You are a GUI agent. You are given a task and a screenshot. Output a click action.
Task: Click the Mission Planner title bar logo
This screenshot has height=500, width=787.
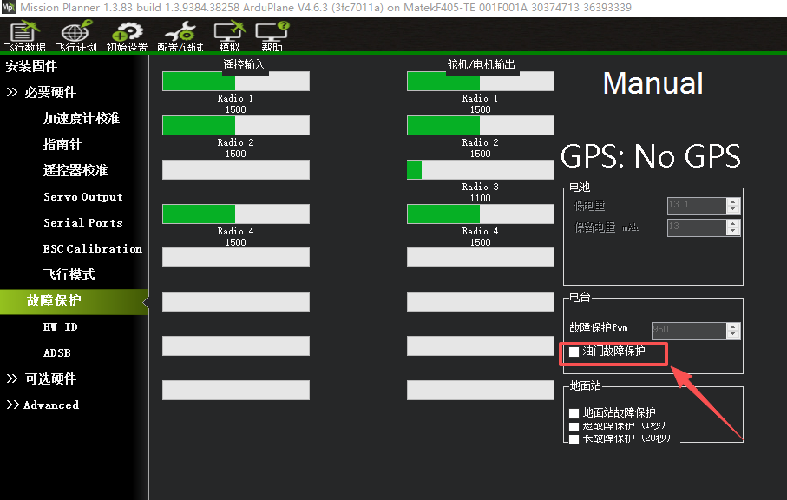pyautogui.click(x=9, y=7)
